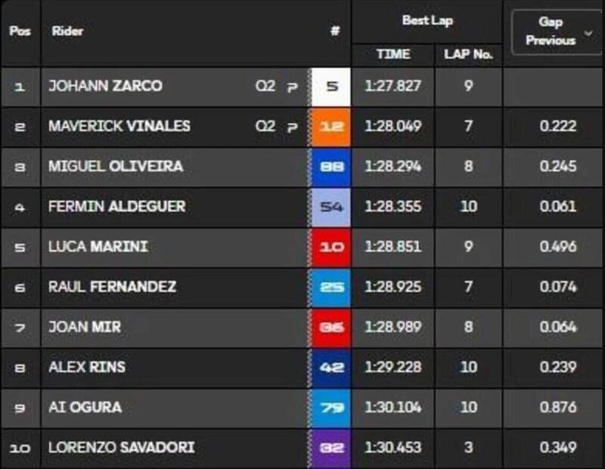Image resolution: width=605 pixels, height=469 pixels.
Task: Click Johann Zarco's number 5 badge
Action: [x=330, y=86]
